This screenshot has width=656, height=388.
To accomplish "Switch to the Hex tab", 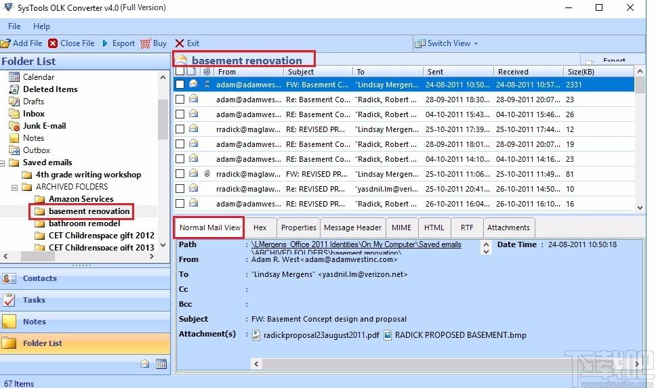I will coord(260,228).
